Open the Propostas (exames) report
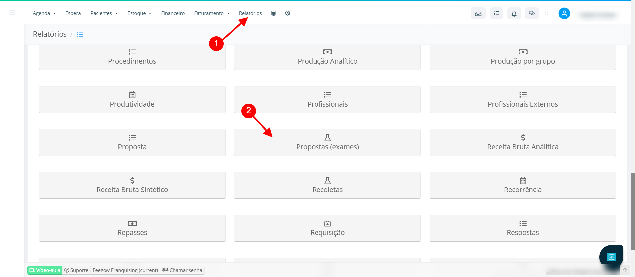The height and width of the screenshot is (277, 635). point(327,142)
